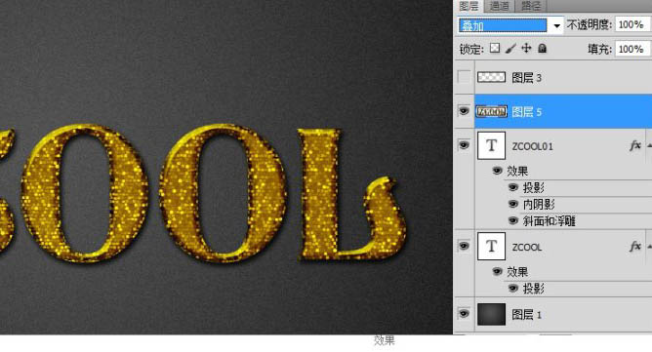This screenshot has height=352, width=652.
Task: Switch to the 通道 tab
Action: point(499,6)
